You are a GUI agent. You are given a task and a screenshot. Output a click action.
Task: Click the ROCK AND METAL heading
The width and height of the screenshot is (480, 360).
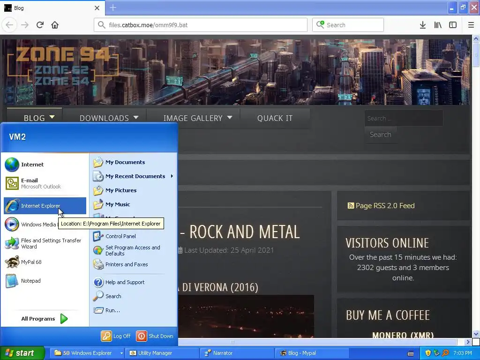(x=245, y=232)
